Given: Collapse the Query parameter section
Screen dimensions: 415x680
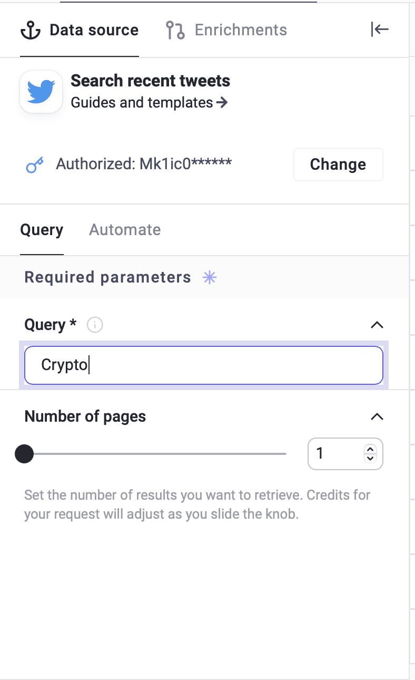Looking at the screenshot, I should point(377,325).
